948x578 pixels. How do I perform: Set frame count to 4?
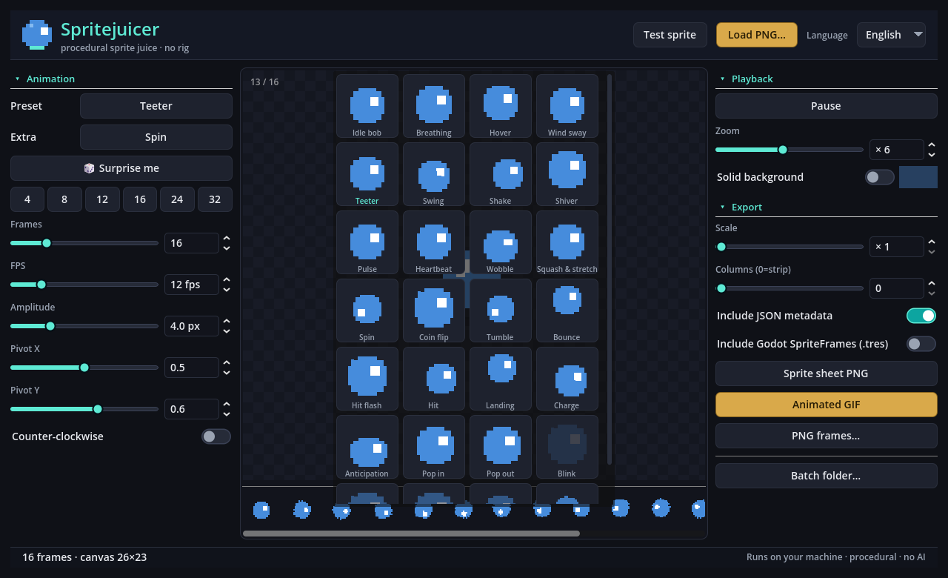[27, 199]
